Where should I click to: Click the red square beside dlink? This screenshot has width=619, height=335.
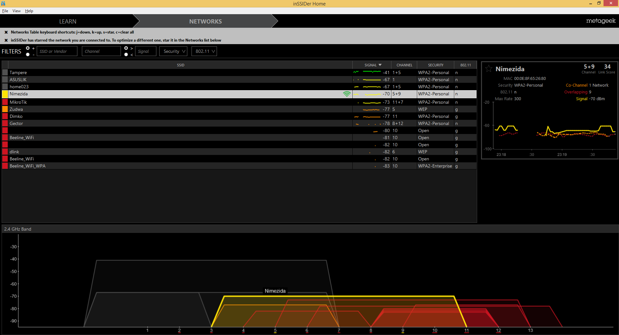point(5,152)
